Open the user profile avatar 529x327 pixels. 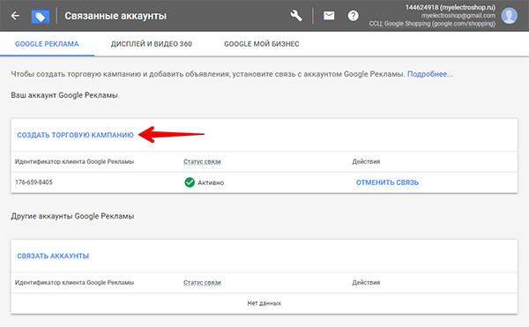point(509,16)
